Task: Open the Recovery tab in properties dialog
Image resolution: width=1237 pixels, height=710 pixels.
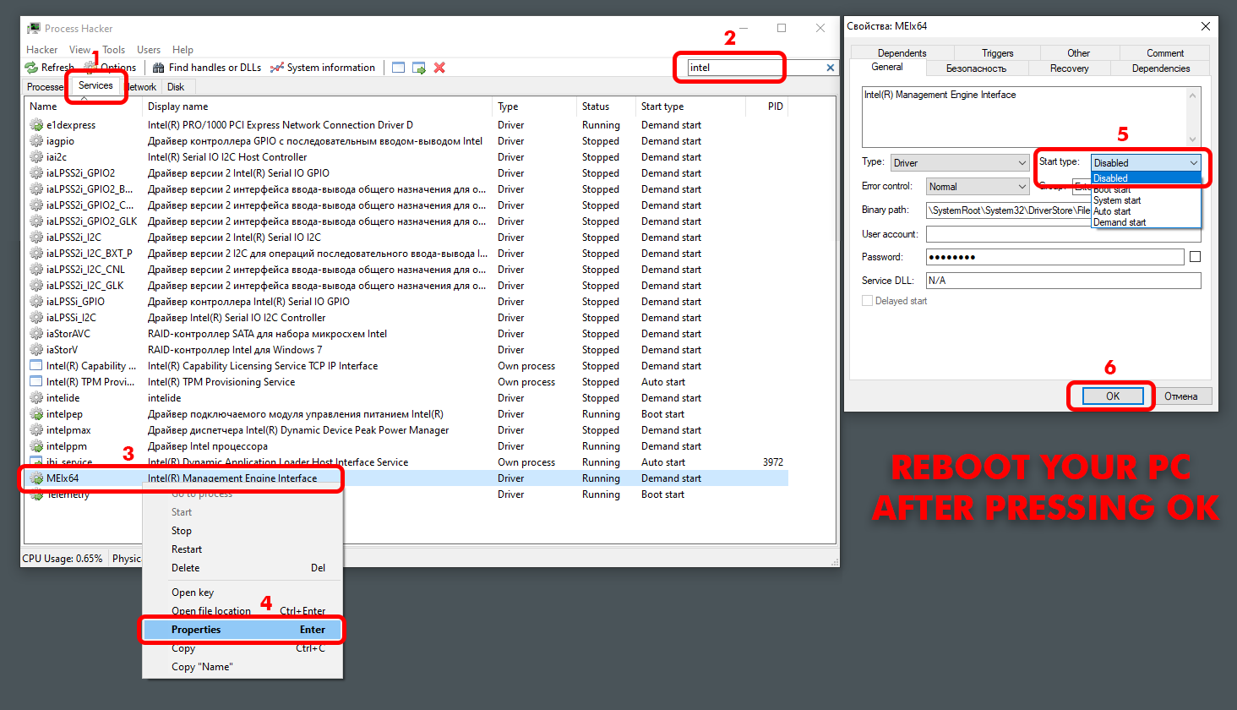Action: tap(1069, 68)
